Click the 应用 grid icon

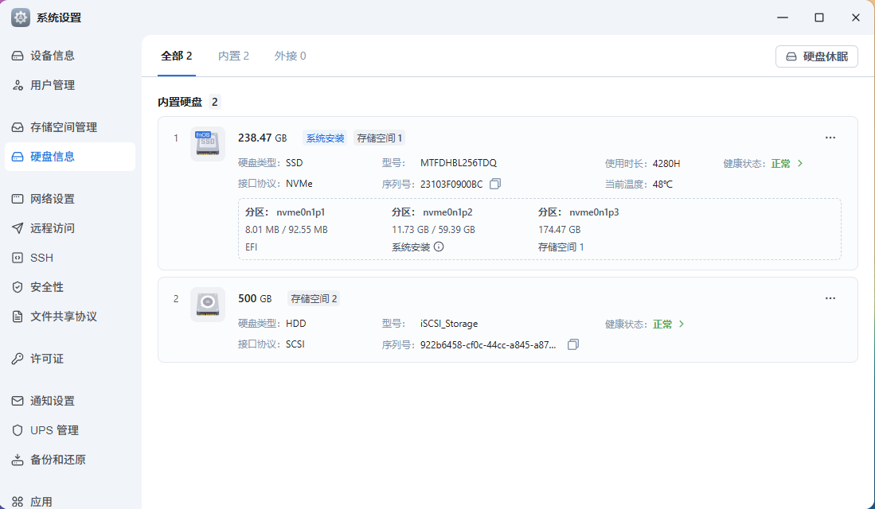point(18,502)
